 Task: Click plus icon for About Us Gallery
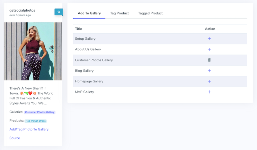209,49
